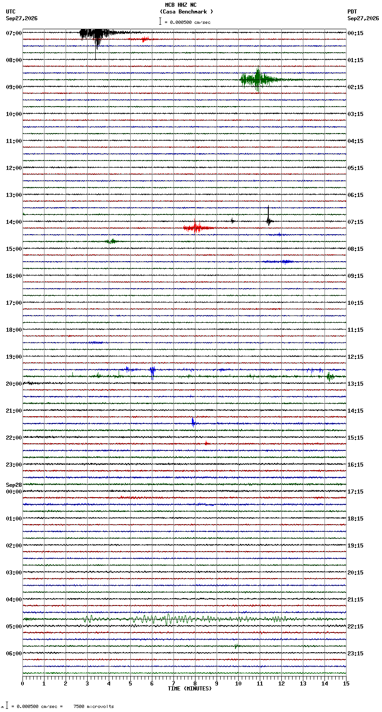The width and height of the screenshot is (382, 712).
Task: Click the green burst near minute 14 at 19:45
Action: [330, 376]
